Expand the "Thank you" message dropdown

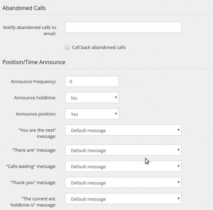pos(123,183)
